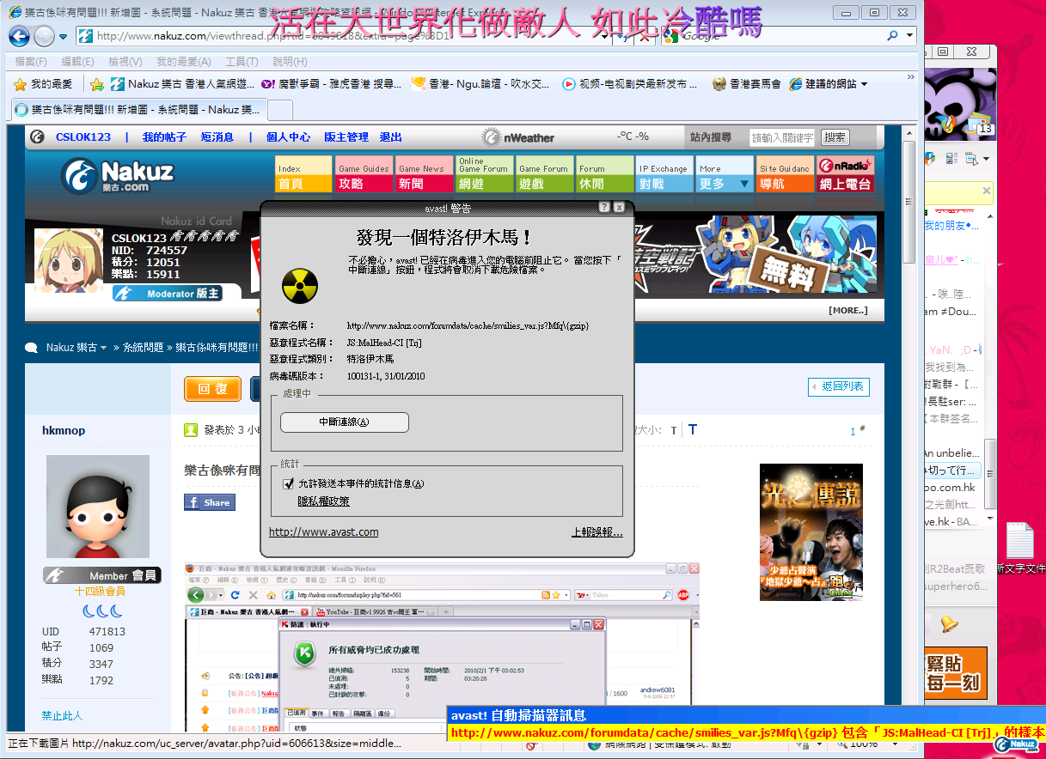Click the 光之傳說 advertisement banner

point(810,531)
